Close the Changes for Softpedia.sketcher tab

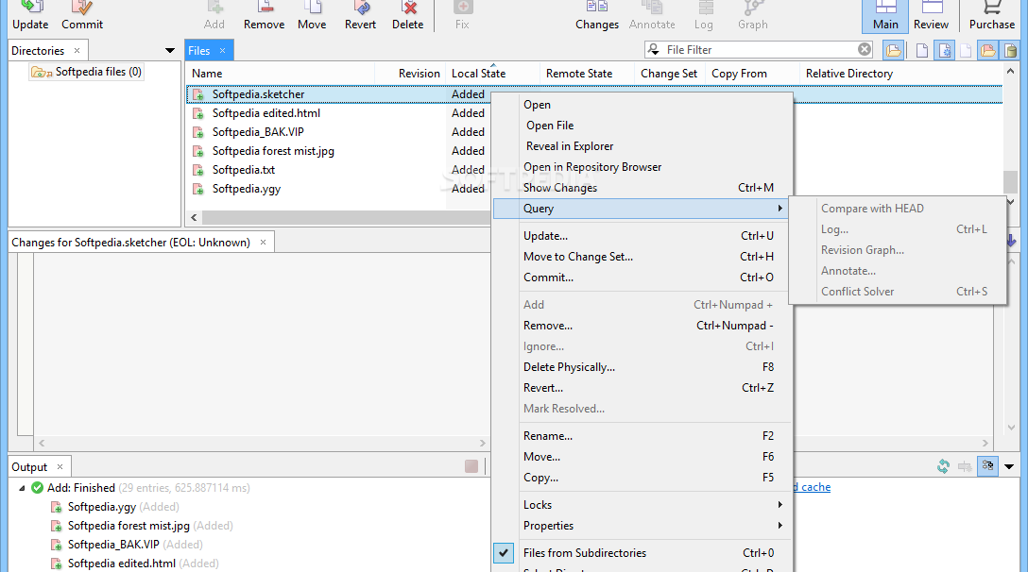(263, 243)
